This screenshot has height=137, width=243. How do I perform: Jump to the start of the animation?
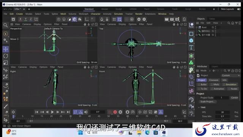(36, 112)
